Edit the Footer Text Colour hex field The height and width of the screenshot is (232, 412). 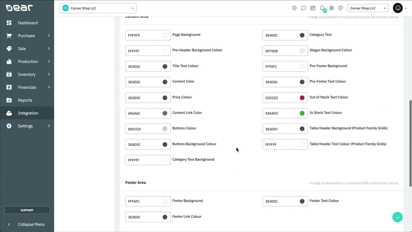285,201
